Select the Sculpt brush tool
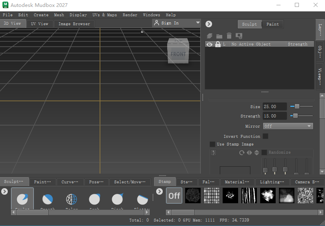The width and height of the screenshot is (325, 226). [22, 199]
